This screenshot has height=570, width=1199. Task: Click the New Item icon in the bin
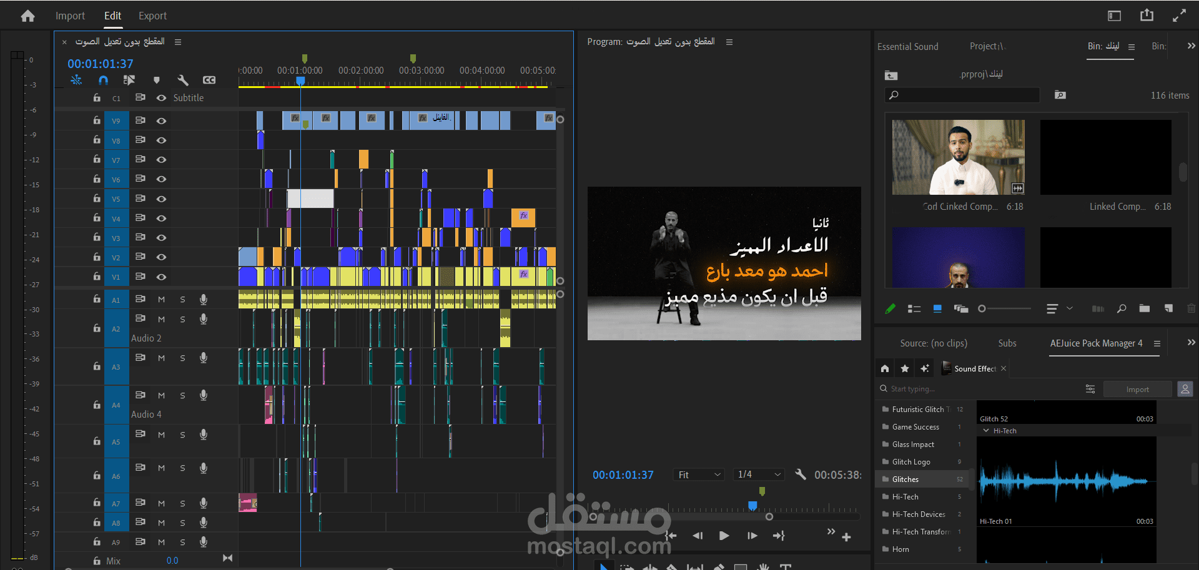tap(1168, 308)
